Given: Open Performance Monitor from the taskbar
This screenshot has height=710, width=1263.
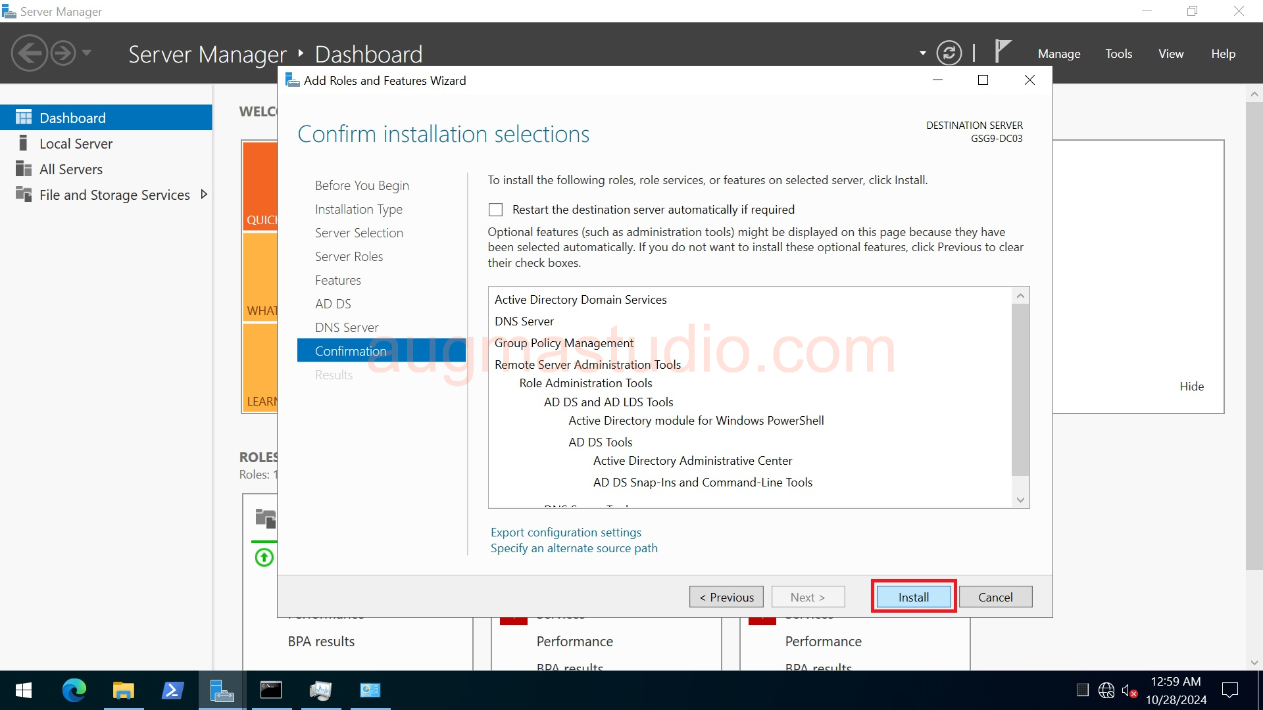Looking at the screenshot, I should [x=320, y=690].
